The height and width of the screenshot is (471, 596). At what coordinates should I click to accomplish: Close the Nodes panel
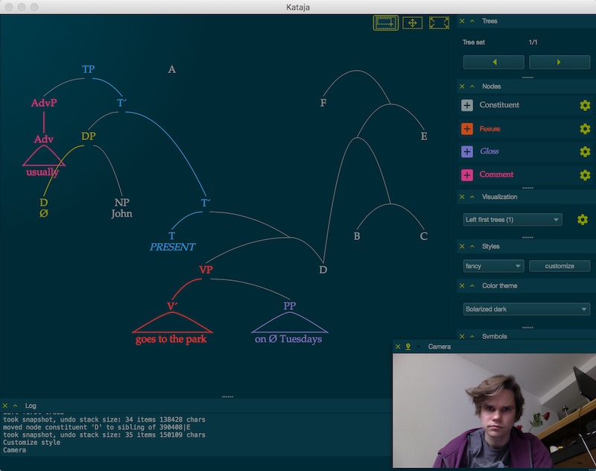(462, 86)
